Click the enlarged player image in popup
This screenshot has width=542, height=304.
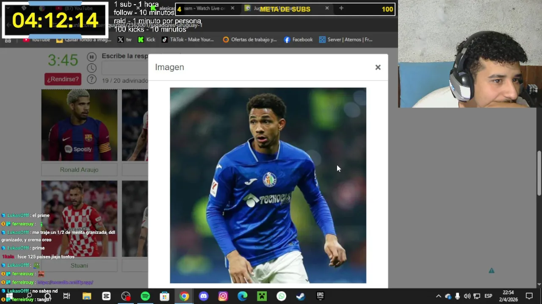(268, 185)
